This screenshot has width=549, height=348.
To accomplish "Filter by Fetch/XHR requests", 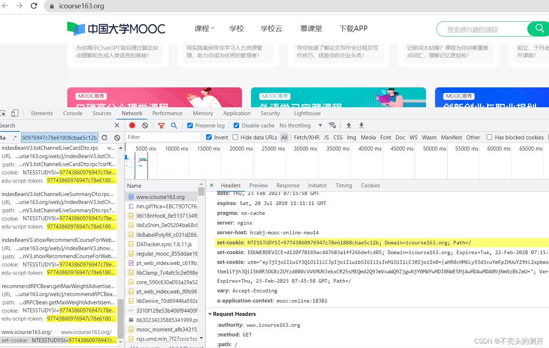I will 307,137.
